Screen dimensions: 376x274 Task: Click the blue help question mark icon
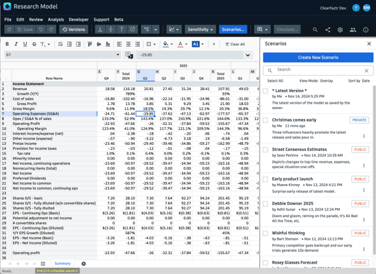356,8
